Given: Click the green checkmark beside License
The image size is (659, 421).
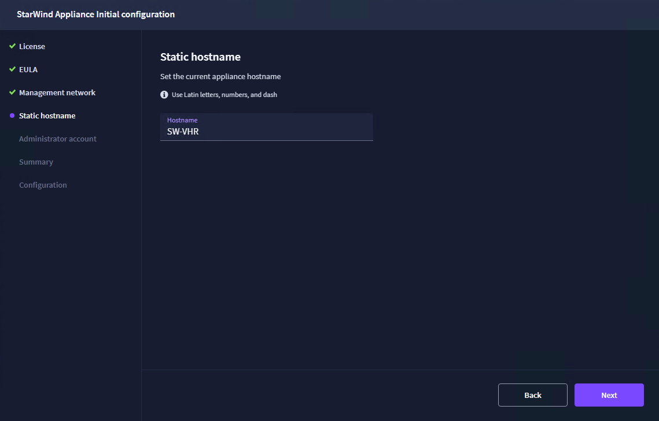Looking at the screenshot, I should [12, 46].
